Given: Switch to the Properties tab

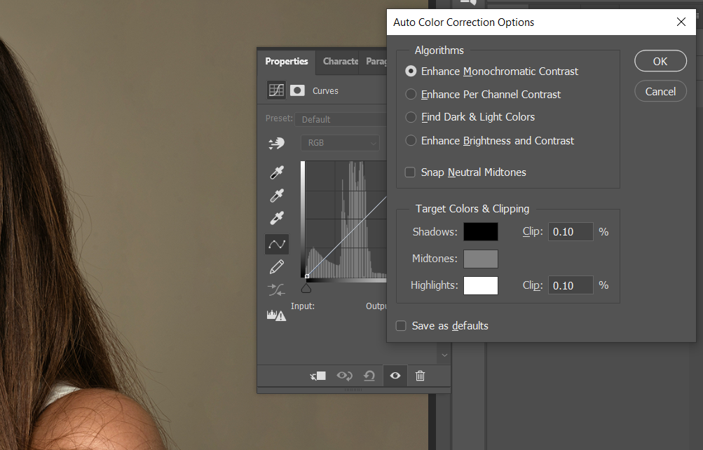Looking at the screenshot, I should pyautogui.click(x=287, y=62).
